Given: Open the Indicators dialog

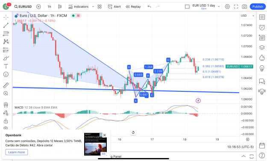Looking at the screenshot, I should 78,7.
